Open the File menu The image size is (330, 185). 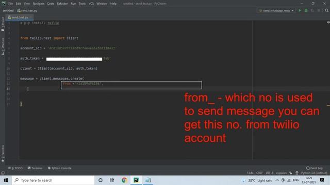(x=10, y=4)
